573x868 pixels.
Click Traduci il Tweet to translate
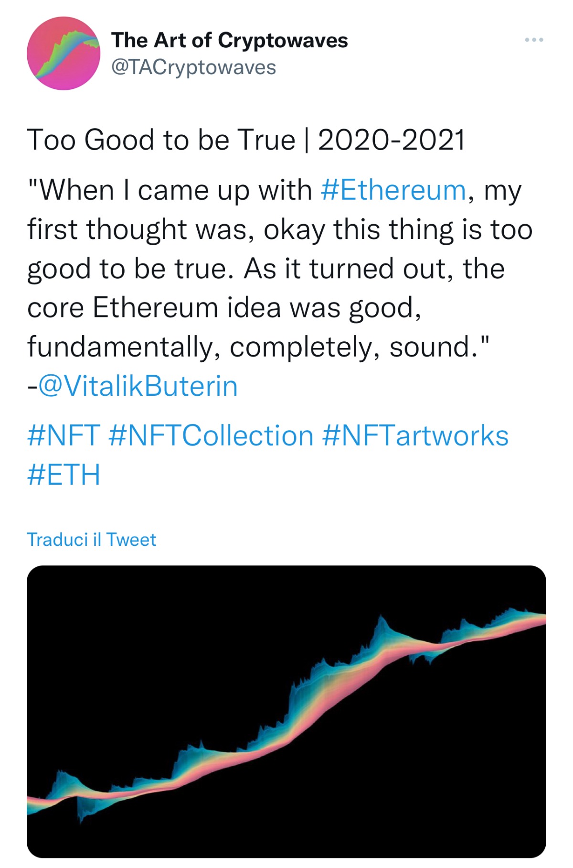point(91,540)
